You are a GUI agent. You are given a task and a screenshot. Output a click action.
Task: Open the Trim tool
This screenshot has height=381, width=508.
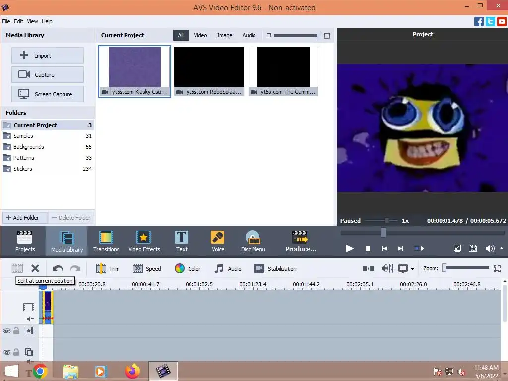(x=108, y=268)
